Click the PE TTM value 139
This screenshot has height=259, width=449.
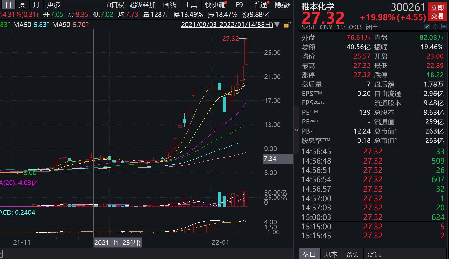[365, 112]
